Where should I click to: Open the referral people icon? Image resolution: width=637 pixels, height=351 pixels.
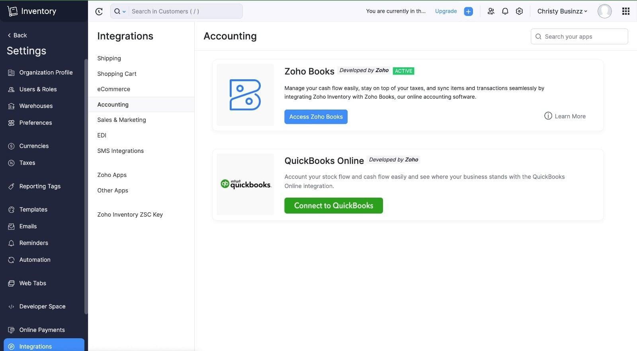[x=491, y=11]
